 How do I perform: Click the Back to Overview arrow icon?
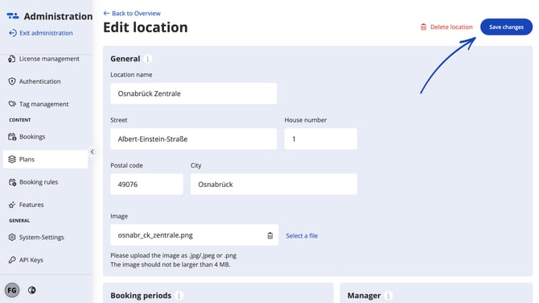pos(106,14)
